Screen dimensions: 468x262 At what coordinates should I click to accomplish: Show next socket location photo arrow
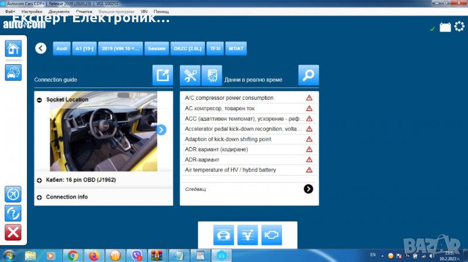tap(161, 130)
